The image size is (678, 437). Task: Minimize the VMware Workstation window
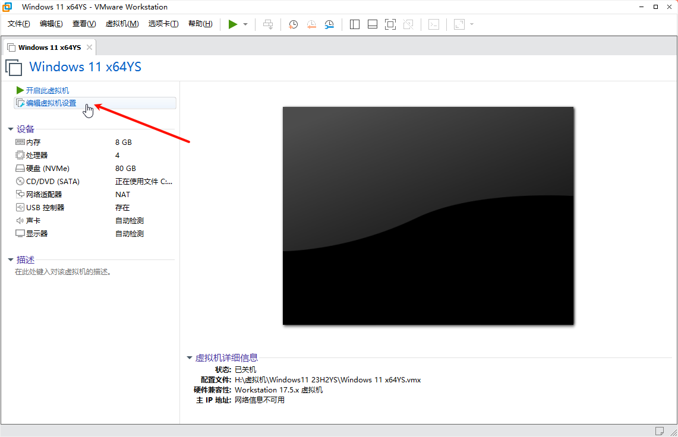[642, 7]
